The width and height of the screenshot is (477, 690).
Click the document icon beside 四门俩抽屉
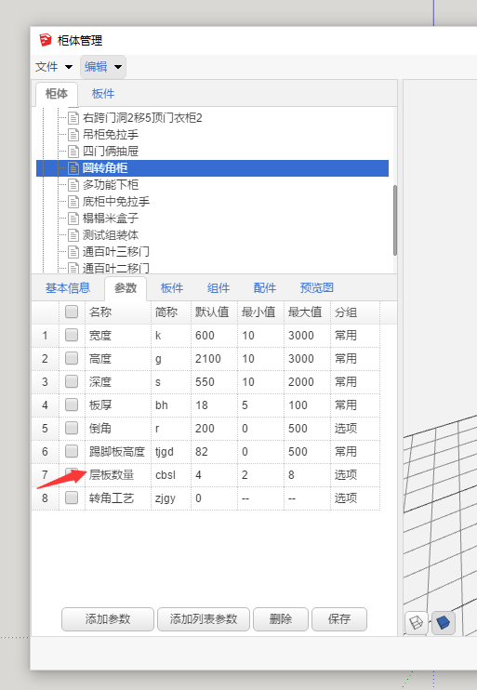point(73,152)
